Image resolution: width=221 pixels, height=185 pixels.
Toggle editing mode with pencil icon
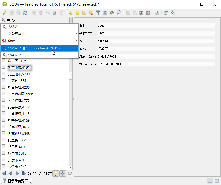pos(4,13)
